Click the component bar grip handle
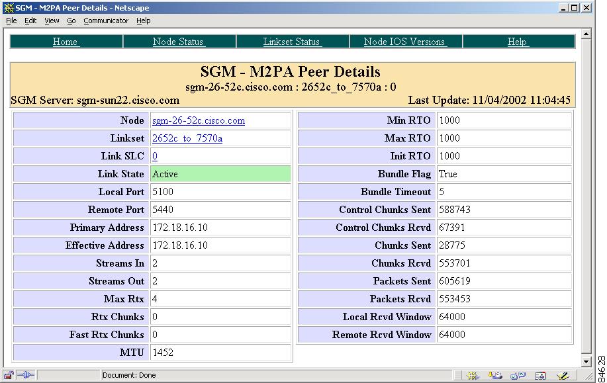The width and height of the screenshot is (607, 383). (458, 375)
